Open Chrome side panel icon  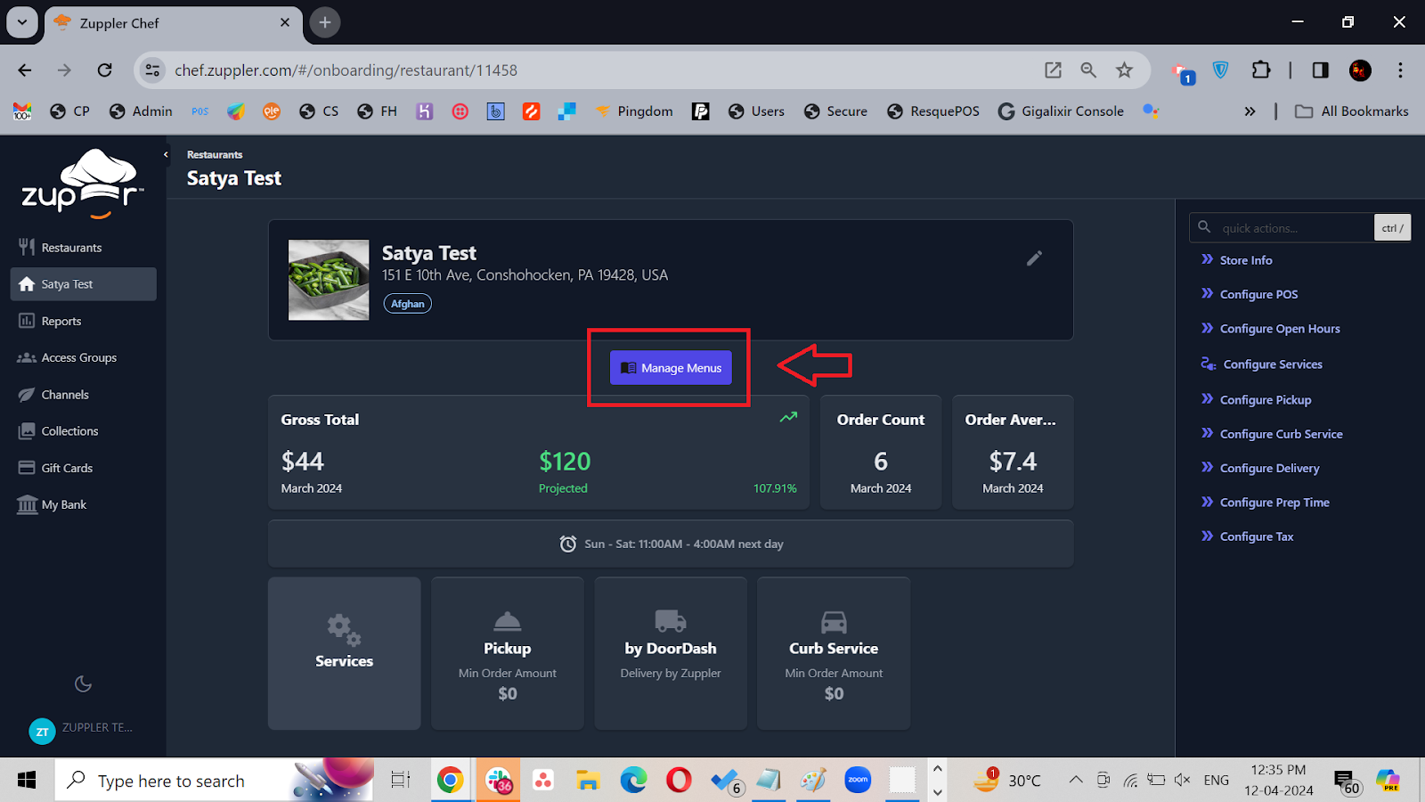coord(1321,70)
